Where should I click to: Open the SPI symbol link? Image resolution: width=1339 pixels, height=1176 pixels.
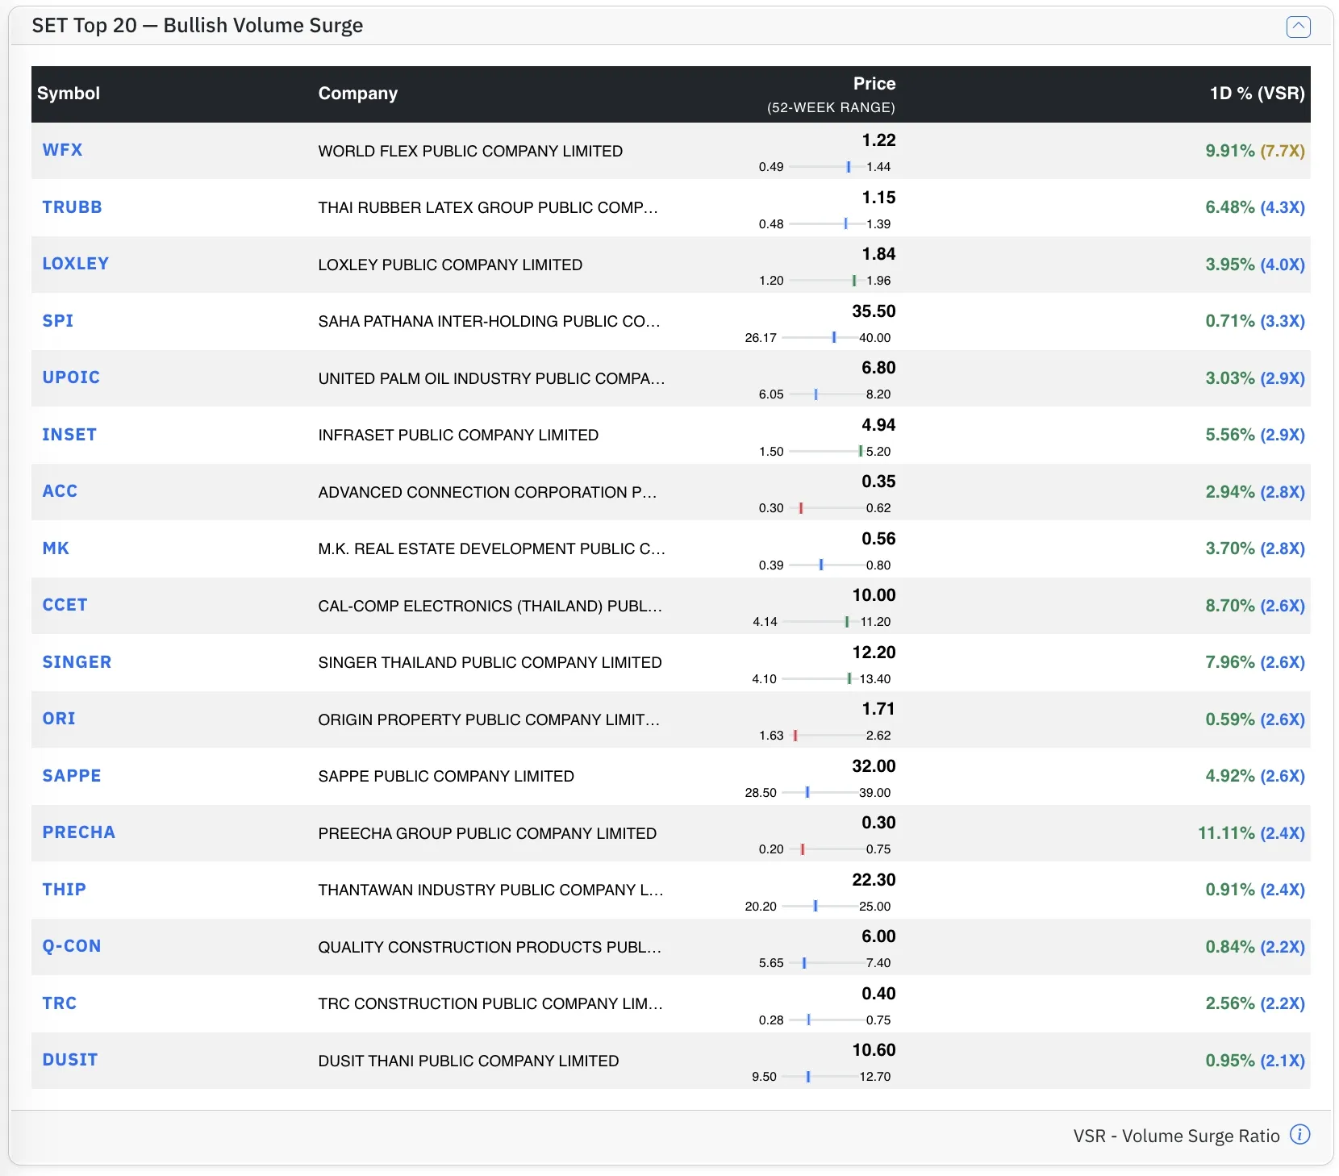coord(57,321)
